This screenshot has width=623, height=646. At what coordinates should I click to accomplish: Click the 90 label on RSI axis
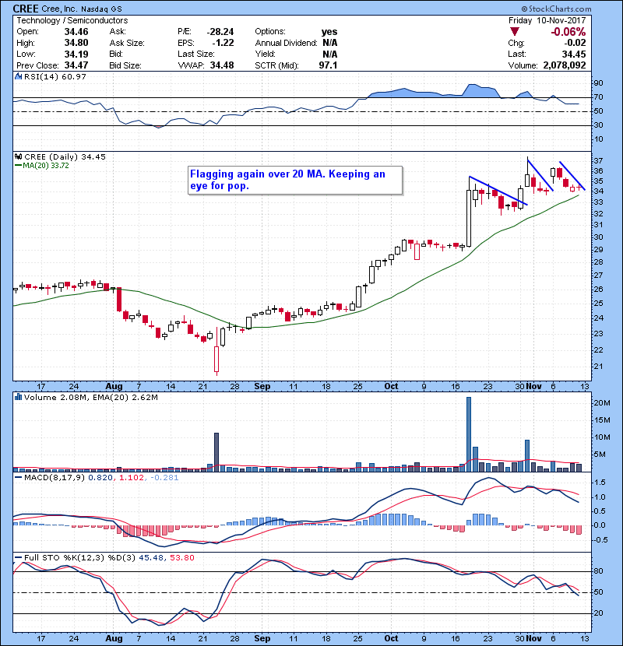pos(598,83)
